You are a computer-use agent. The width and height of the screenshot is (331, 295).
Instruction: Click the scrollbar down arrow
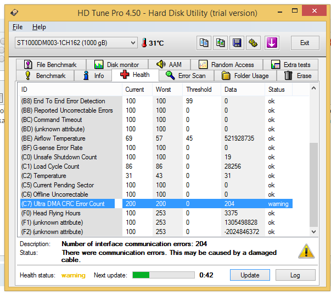point(313,232)
